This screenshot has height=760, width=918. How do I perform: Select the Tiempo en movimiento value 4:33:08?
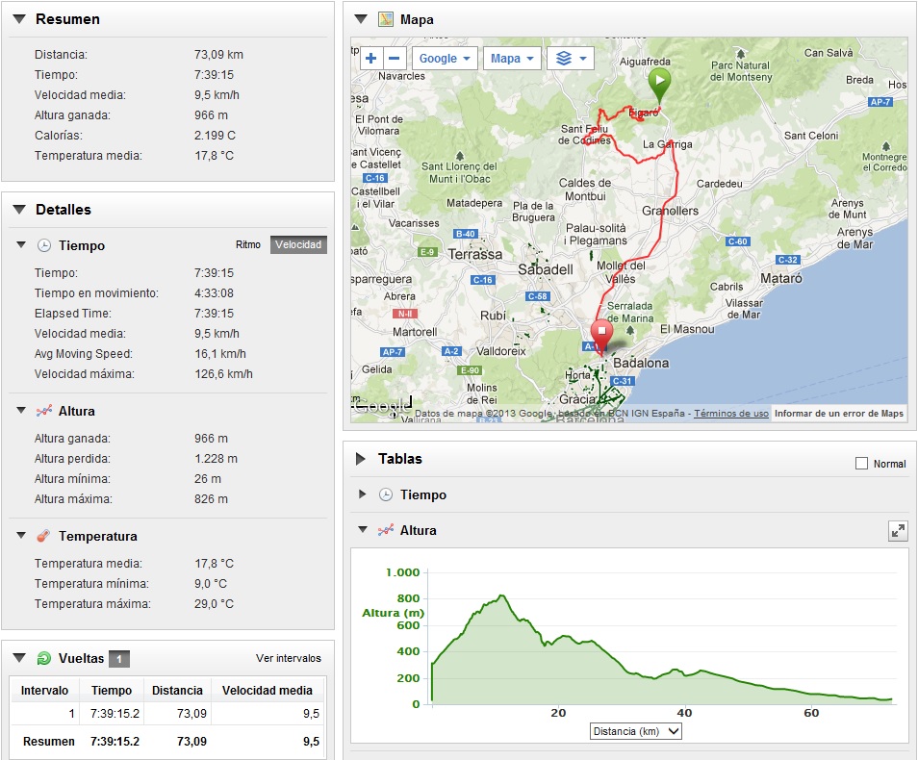pyautogui.click(x=214, y=293)
